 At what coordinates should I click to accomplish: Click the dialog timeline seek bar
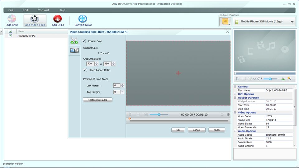point(179,121)
